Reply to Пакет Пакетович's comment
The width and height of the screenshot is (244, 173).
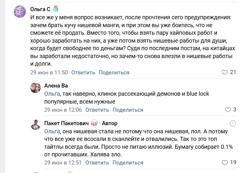tap(97, 162)
